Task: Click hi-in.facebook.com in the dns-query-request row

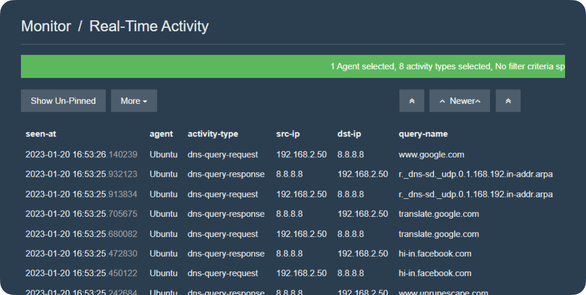Action: pyautogui.click(x=435, y=273)
